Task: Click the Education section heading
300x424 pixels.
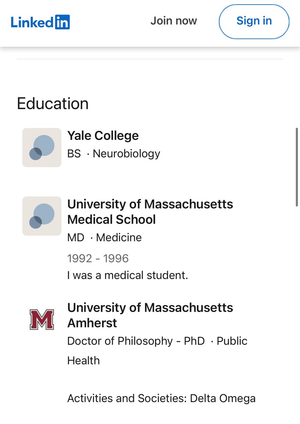Action: [x=53, y=104]
